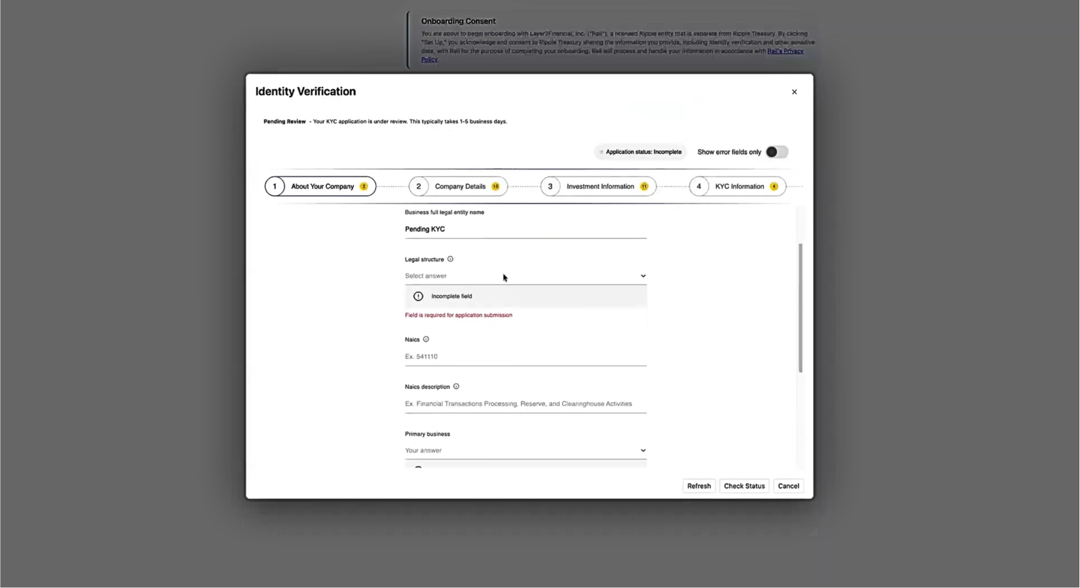Screen dimensions: 1080x588
Task: Click the Naics description info icon
Action: click(x=456, y=386)
